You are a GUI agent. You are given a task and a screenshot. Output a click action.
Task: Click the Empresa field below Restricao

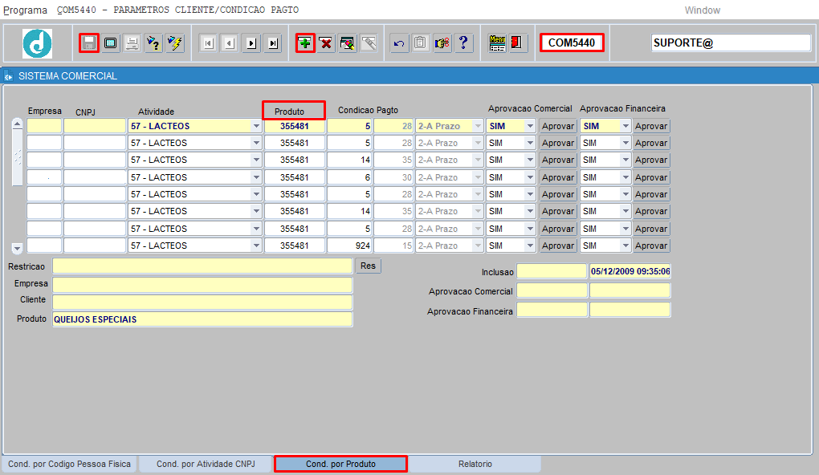point(202,285)
